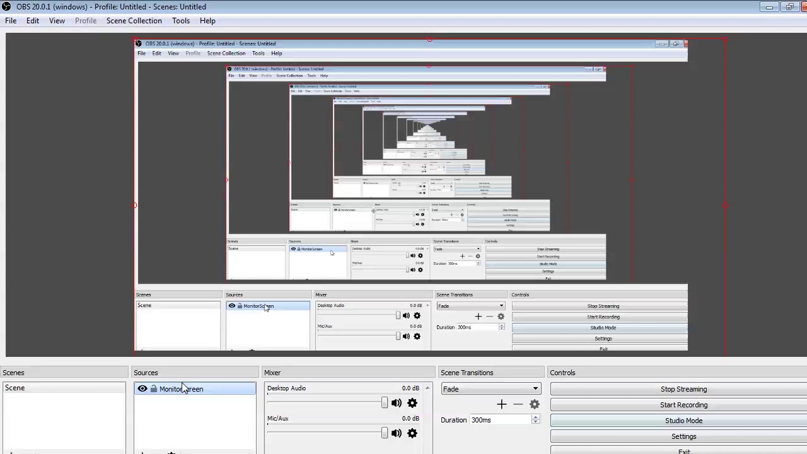Click the Sources panel header

coord(195,373)
